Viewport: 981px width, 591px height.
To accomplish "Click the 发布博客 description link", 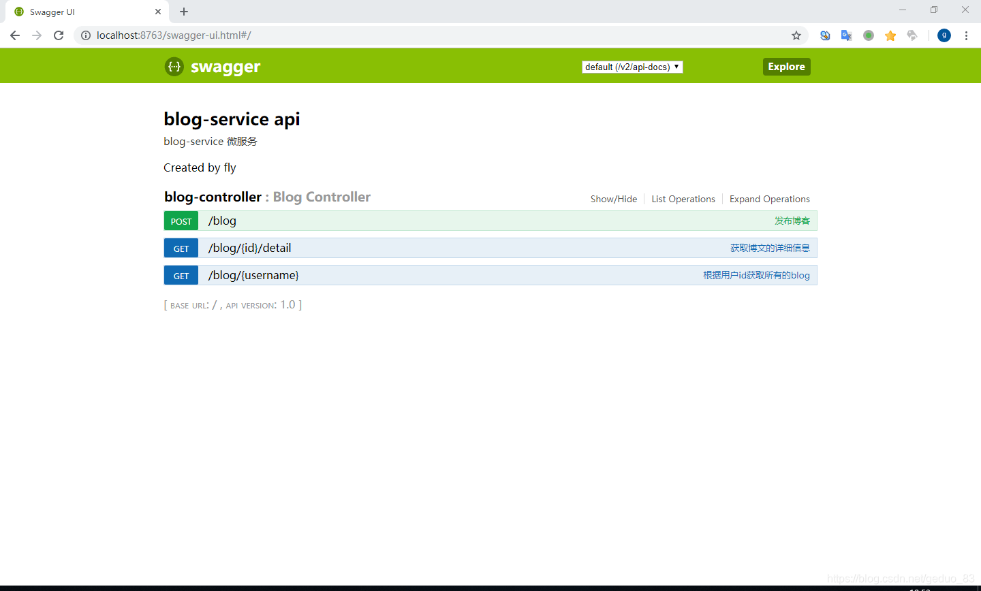I will (x=792, y=221).
